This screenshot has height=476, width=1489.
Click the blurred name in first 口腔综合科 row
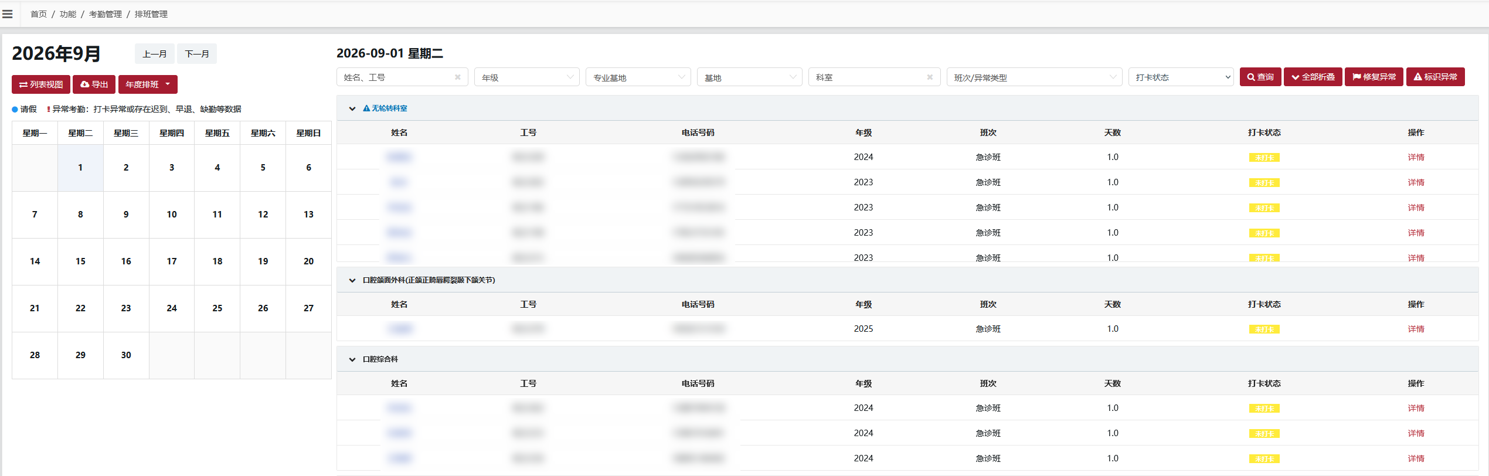click(x=400, y=408)
